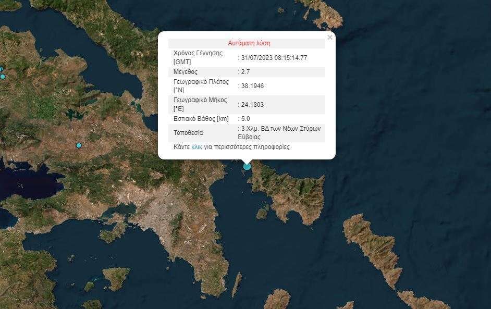Click the 'Αυτόματη λύση' red heading
Viewport: 491px width, 309px height.
249,43
